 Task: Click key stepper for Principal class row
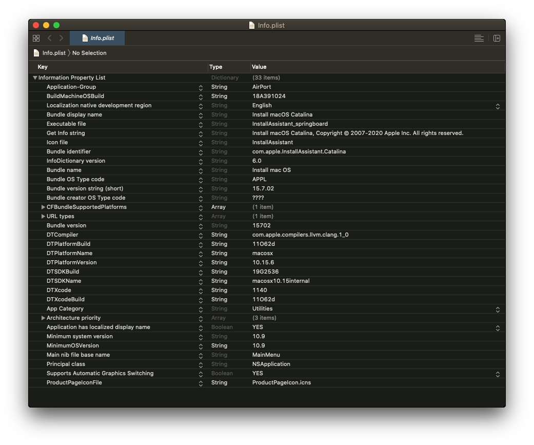(x=201, y=365)
